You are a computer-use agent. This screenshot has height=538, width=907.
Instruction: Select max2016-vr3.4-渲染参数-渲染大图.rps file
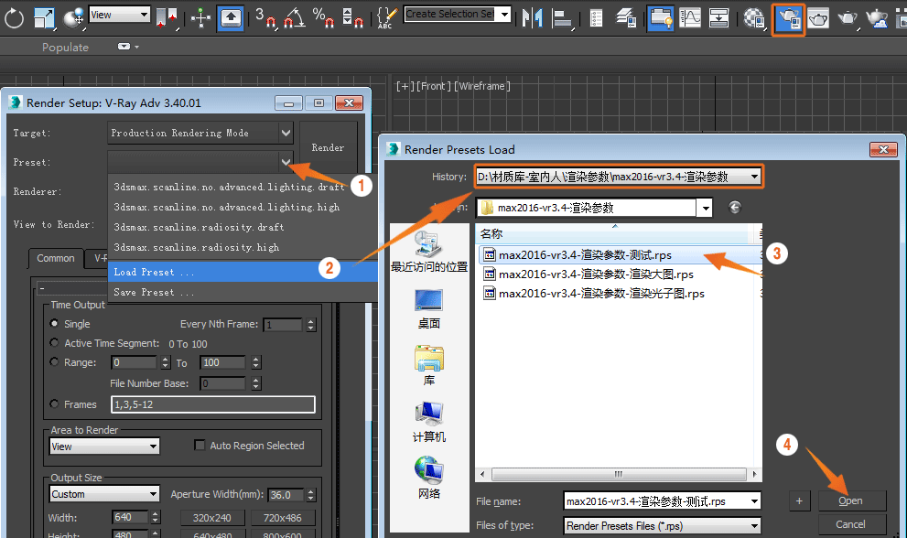click(588, 274)
